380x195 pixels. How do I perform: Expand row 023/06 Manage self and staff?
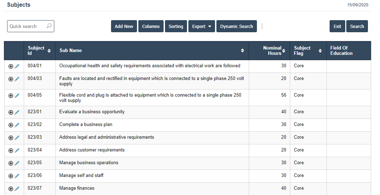[x=11, y=176]
